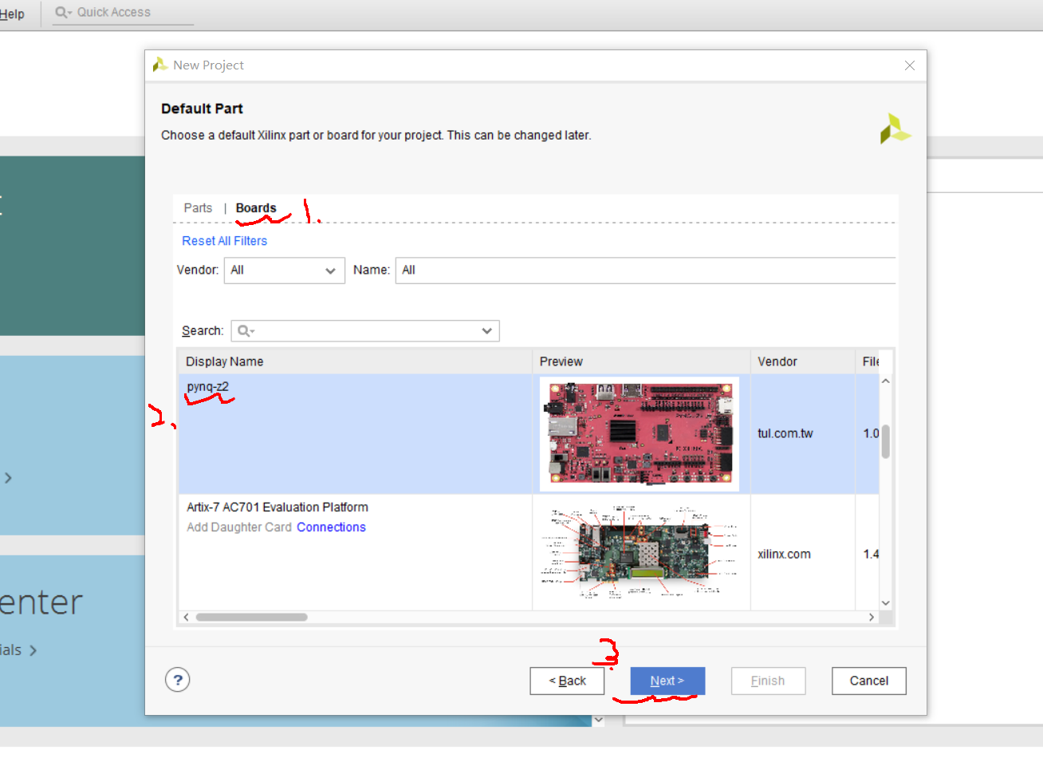Viewport: 1043px width, 766px height.
Task: Click the horizontal scrollbar's right arrow
Action: [871, 617]
